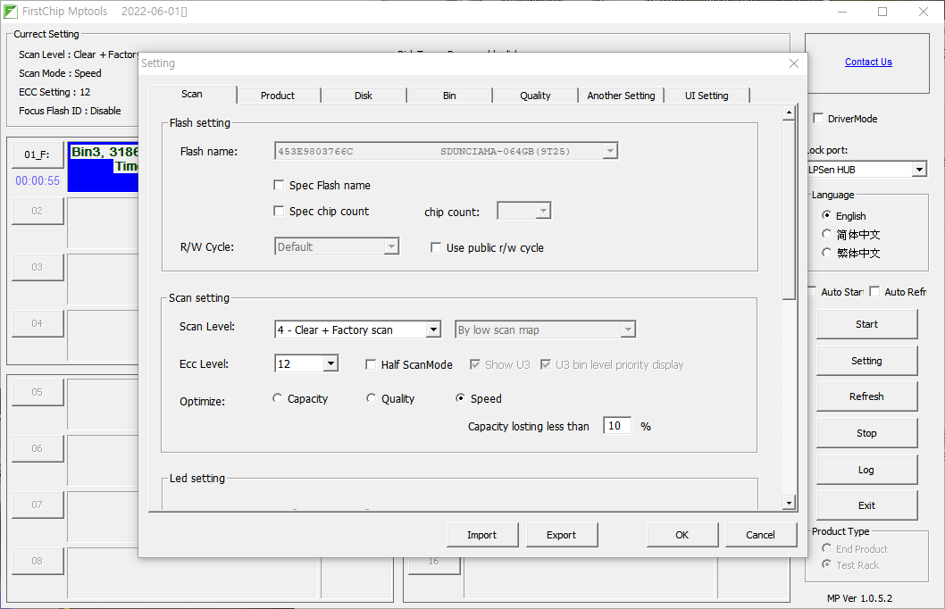Click the 00:00:55 timer text
Image resolution: width=945 pixels, height=609 pixels.
tap(38, 180)
